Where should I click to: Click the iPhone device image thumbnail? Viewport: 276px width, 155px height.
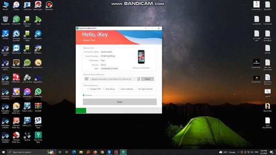pos(141,57)
